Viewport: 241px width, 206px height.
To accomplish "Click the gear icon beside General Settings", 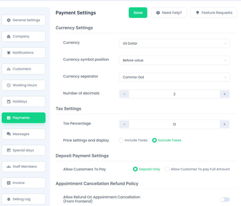I will [x=9, y=20].
